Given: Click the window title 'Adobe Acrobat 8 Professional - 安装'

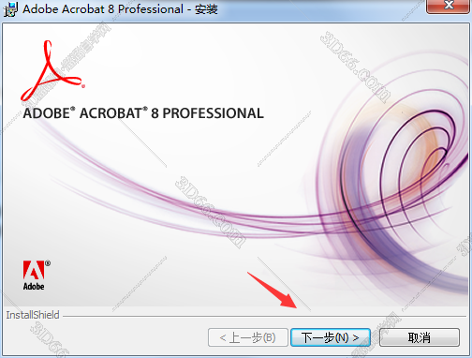Looking at the screenshot, I should (x=120, y=9).
